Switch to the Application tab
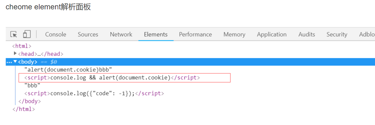The image size is (375, 125). point(272,35)
